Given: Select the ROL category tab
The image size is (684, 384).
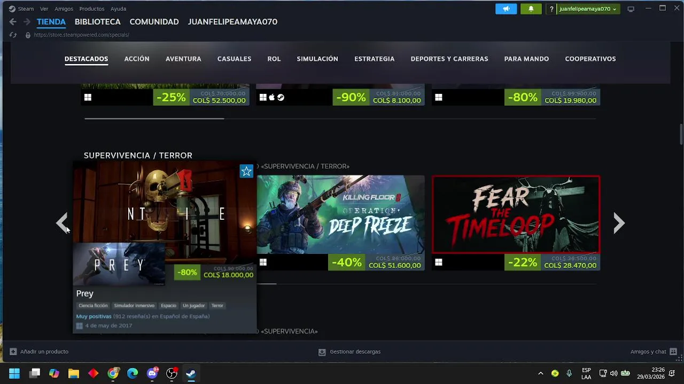Looking at the screenshot, I should [x=274, y=59].
